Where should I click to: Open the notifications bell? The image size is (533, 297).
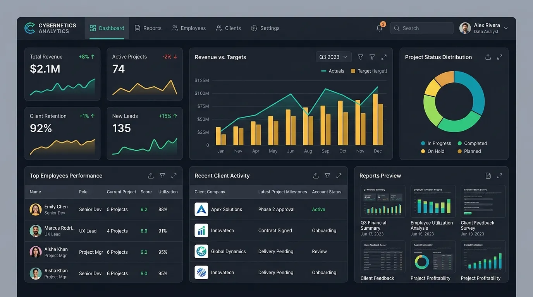[380, 28]
